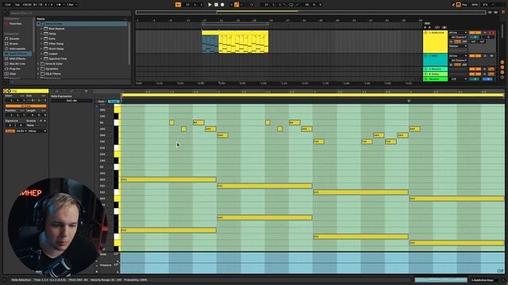Screen dimensions: 508x285
Task: Hit the Arrangement Record button
Action: click(x=222, y=5)
